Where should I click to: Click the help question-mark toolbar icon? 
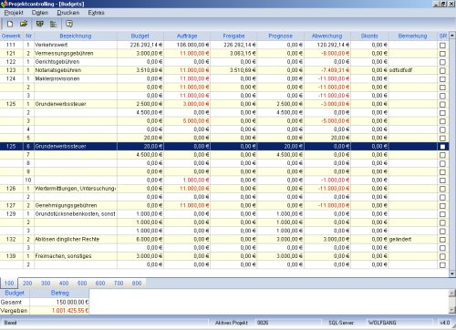(x=69, y=24)
